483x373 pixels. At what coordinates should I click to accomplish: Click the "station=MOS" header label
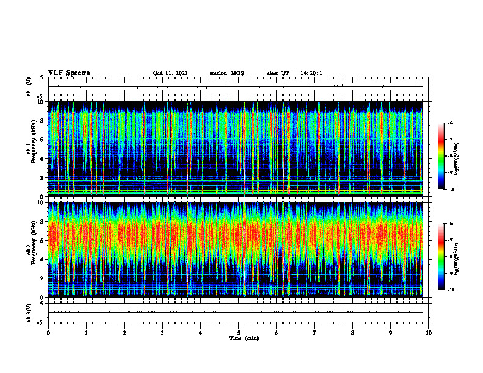point(227,73)
